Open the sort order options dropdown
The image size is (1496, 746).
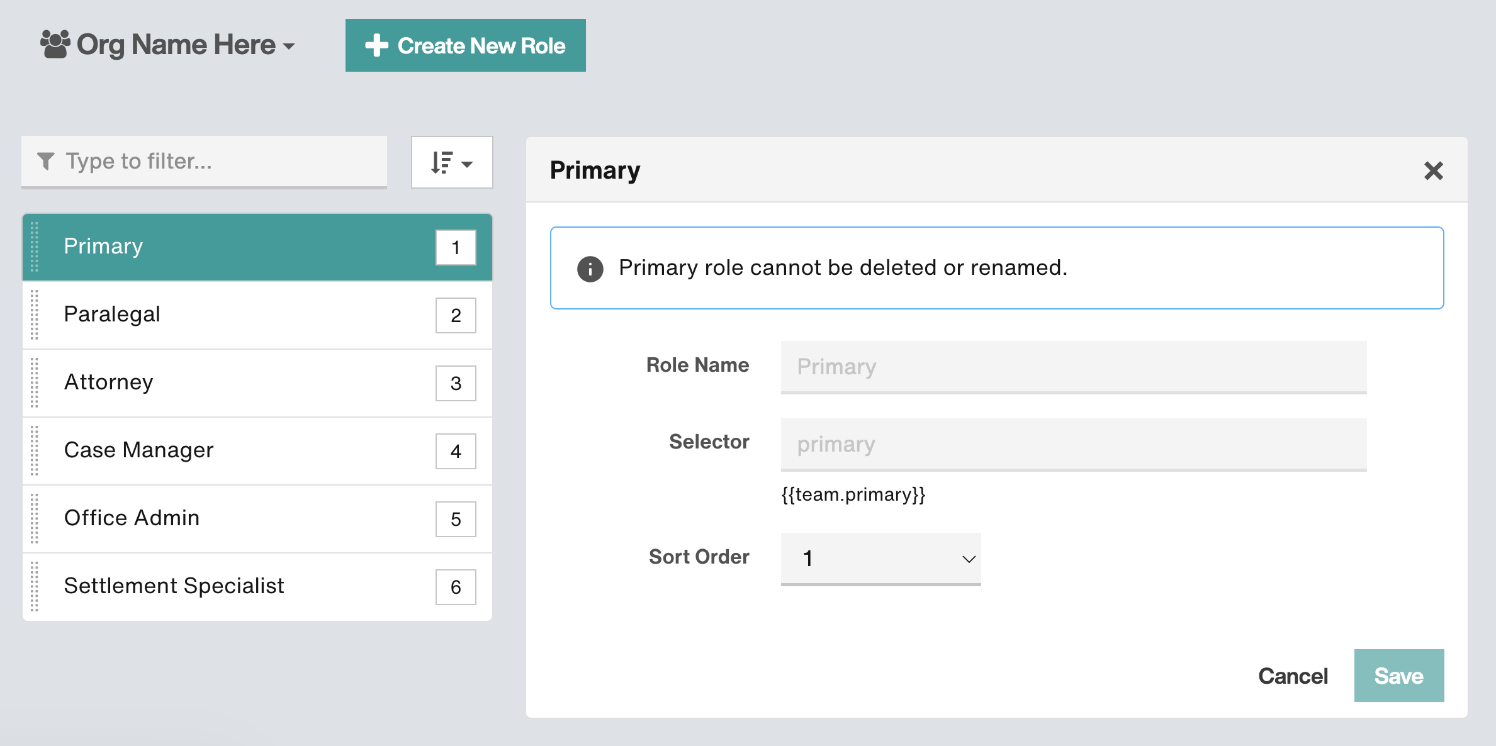(452, 162)
